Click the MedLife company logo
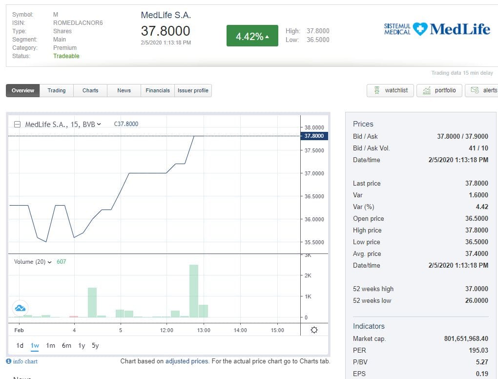The width and height of the screenshot is (498, 379). tap(437, 29)
